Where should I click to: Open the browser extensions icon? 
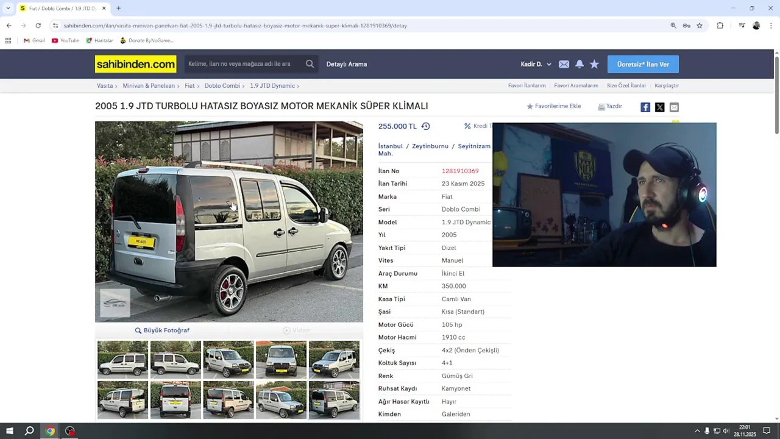(x=720, y=26)
